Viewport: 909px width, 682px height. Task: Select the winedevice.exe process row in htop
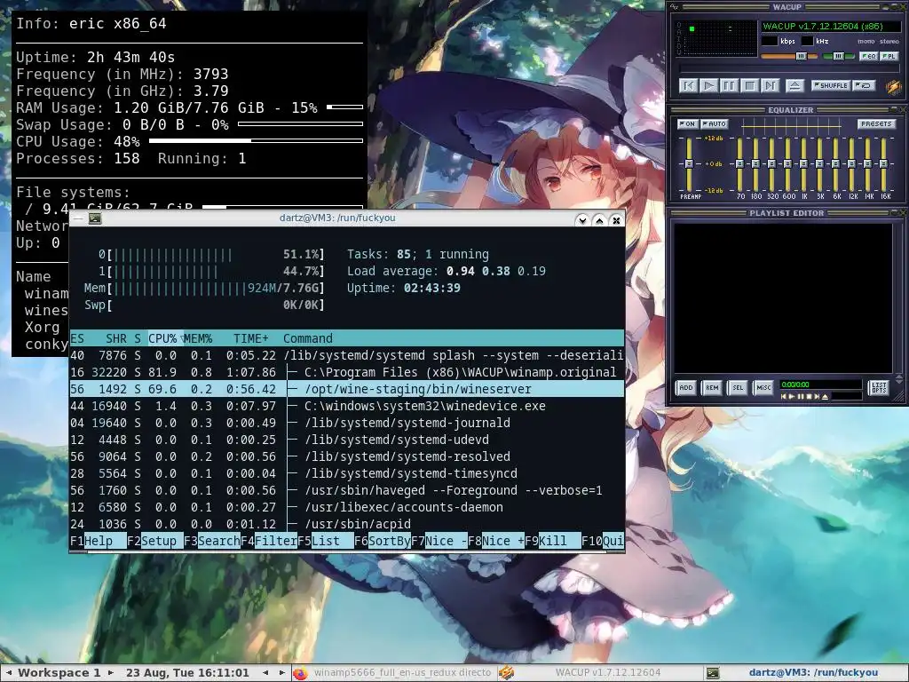pyautogui.click(x=347, y=406)
